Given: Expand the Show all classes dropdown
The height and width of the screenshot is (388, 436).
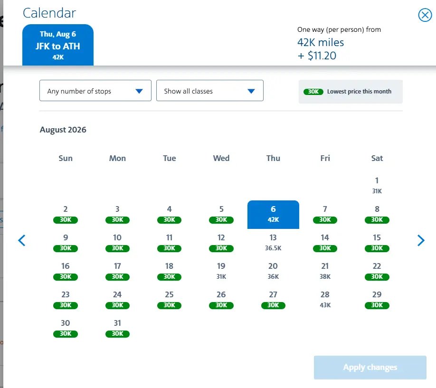Looking at the screenshot, I should coord(209,91).
